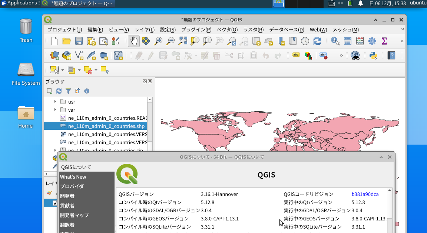This screenshot has width=427, height=233.
Task: Select the プロバイダ tab in About dialog
Action: click(x=87, y=186)
